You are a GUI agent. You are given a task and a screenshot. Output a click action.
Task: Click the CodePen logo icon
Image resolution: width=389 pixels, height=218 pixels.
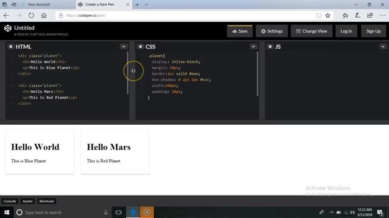tap(8, 28)
